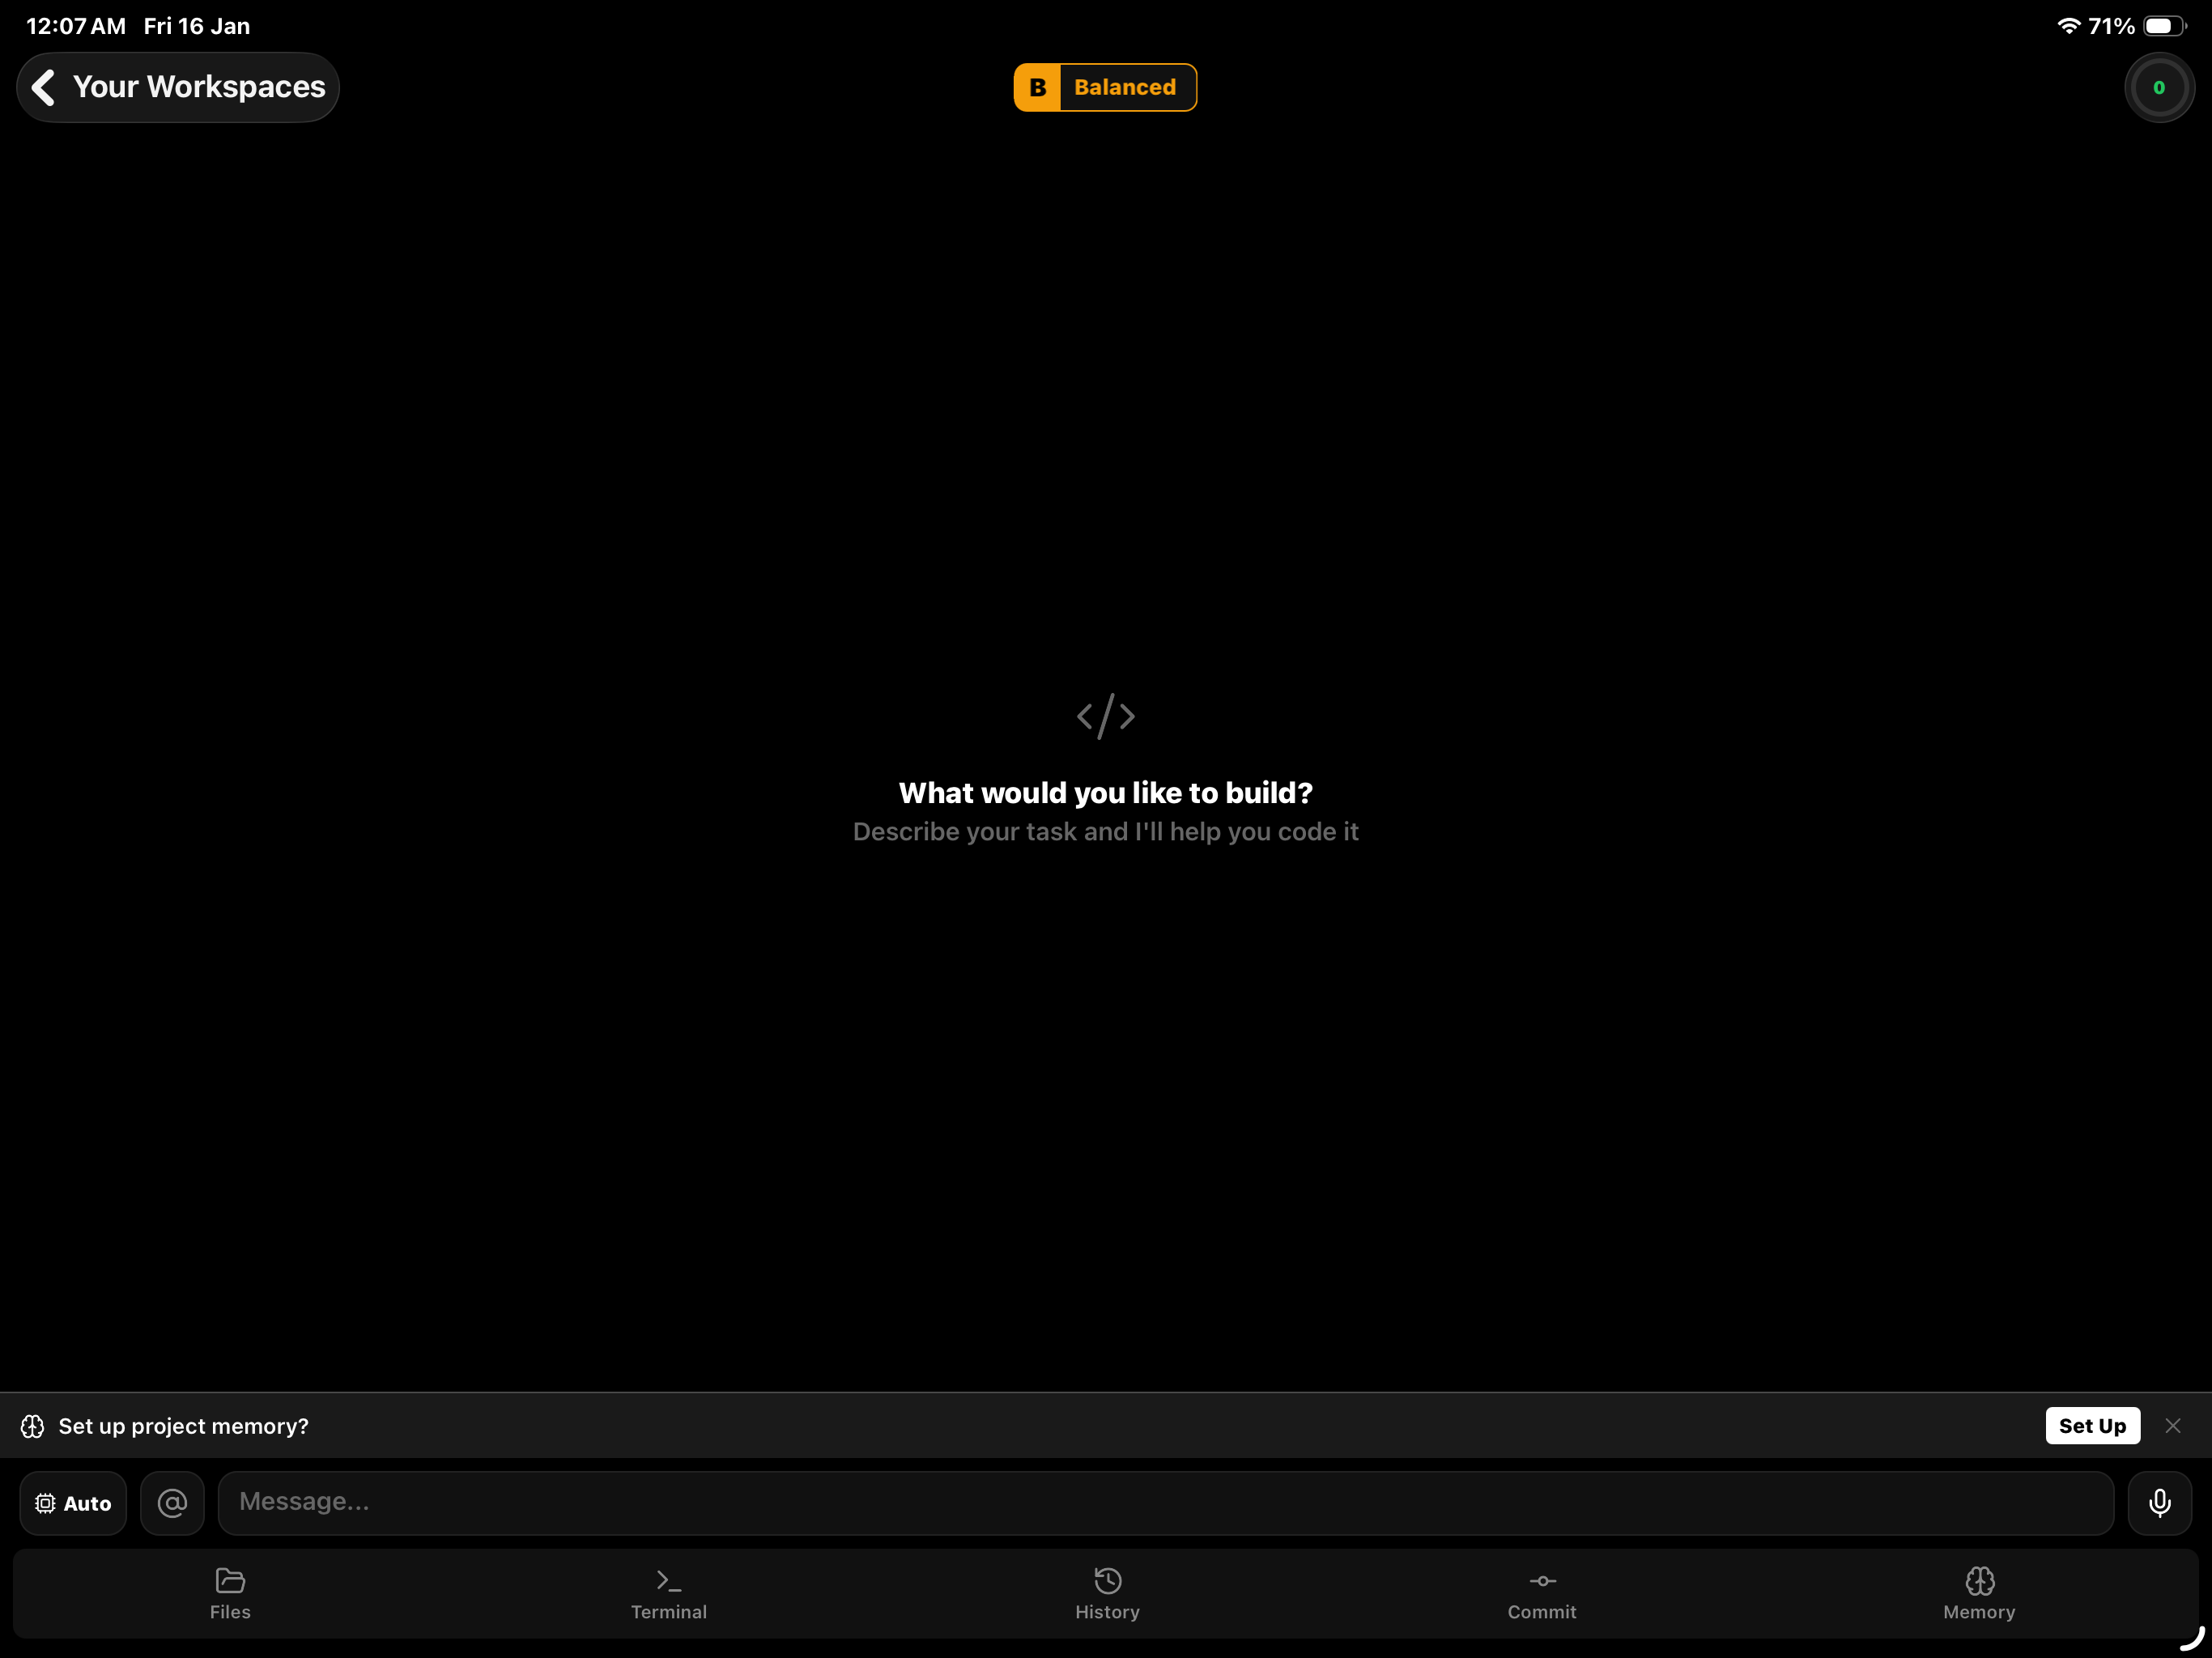The image size is (2212, 1658).
Task: Tap the green zero counter circle
Action: (2159, 87)
